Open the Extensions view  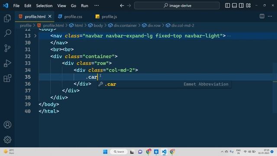click(x=7, y=78)
